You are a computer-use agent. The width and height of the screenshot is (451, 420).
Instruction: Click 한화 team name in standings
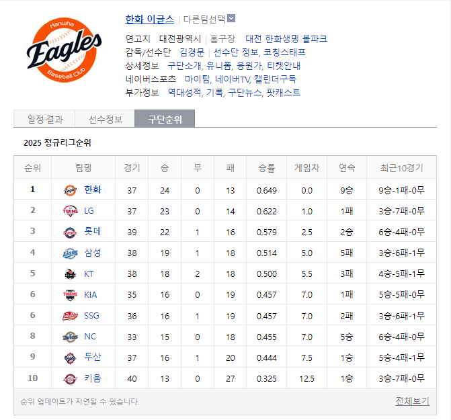93,190
